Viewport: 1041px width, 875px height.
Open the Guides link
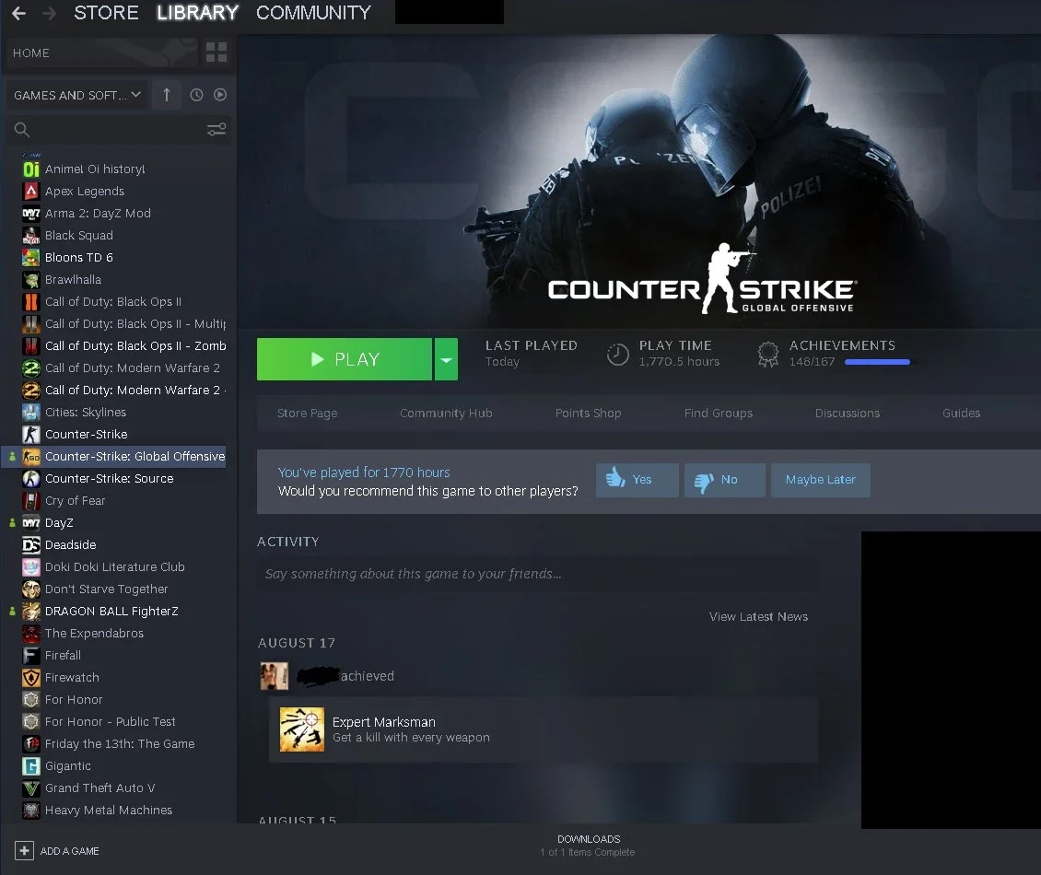962,413
